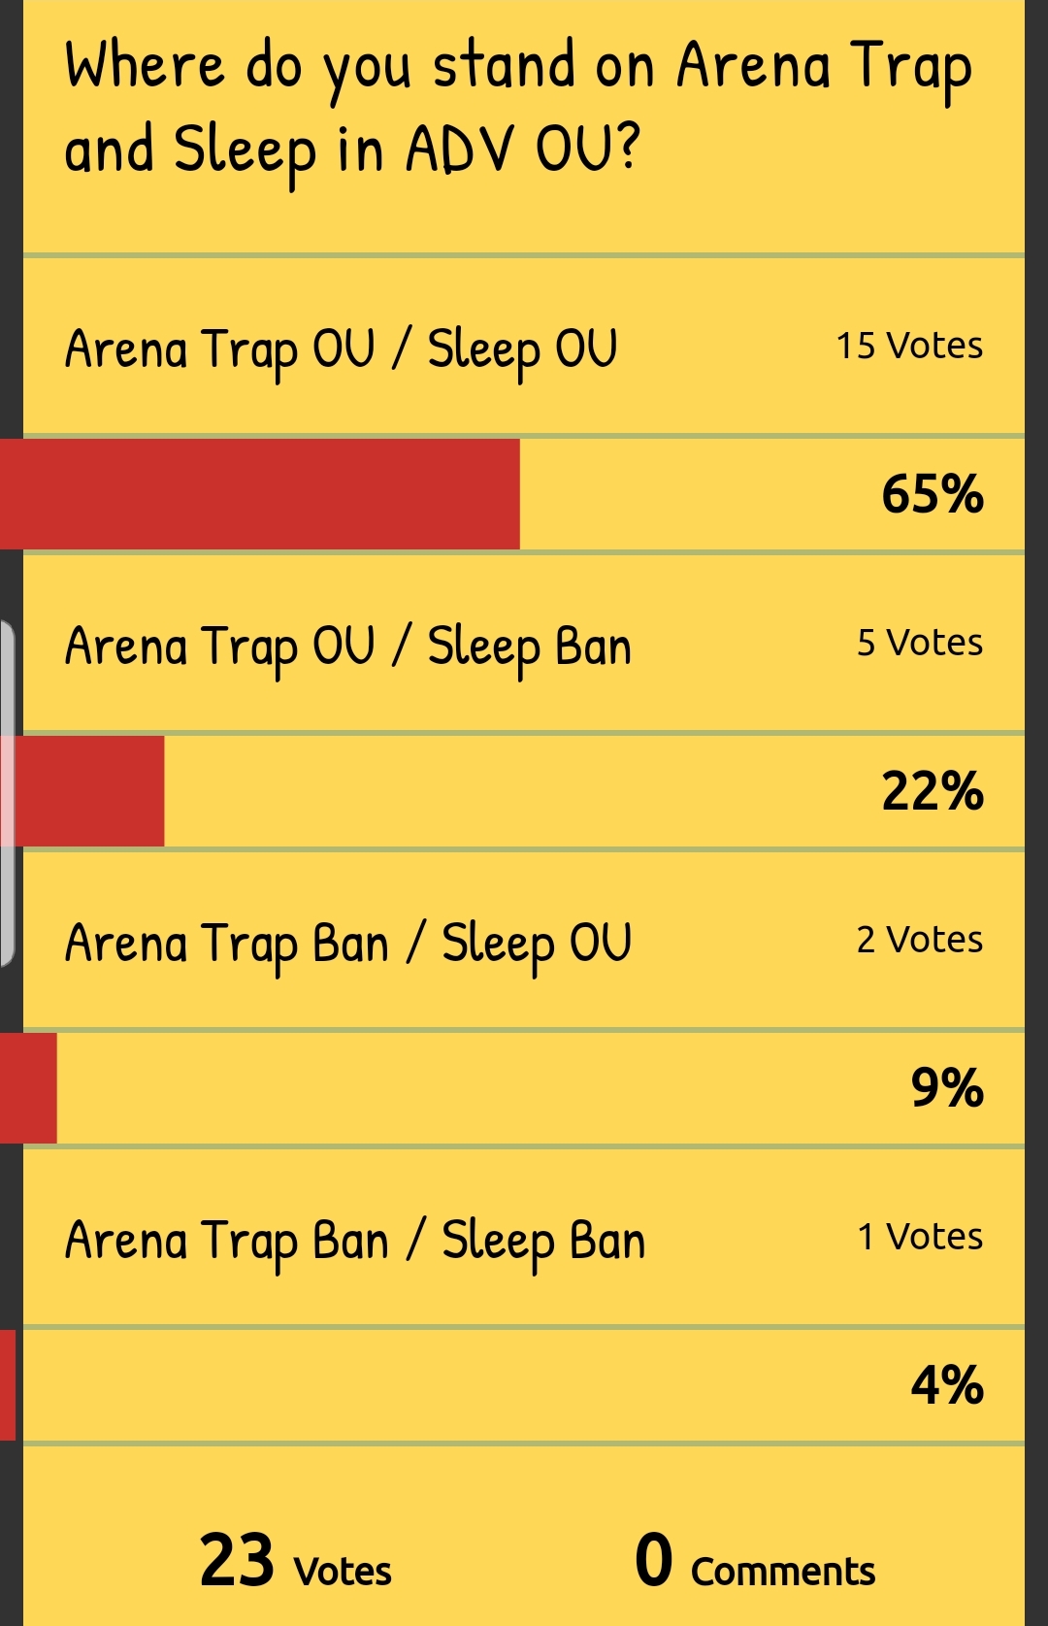Click the '1 Votes' count label
This screenshot has width=1048, height=1626.
point(919,1238)
